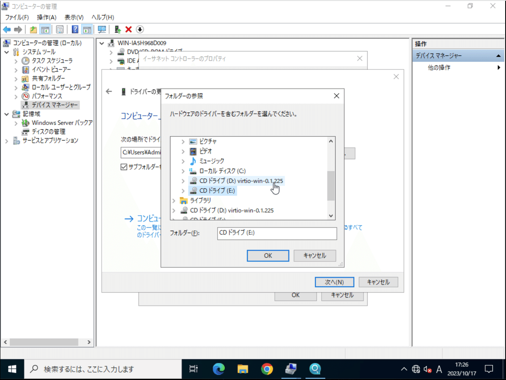This screenshot has height=380, width=506.
Task: Click the blue Help icon in toolbar
Action: [x=75, y=29]
